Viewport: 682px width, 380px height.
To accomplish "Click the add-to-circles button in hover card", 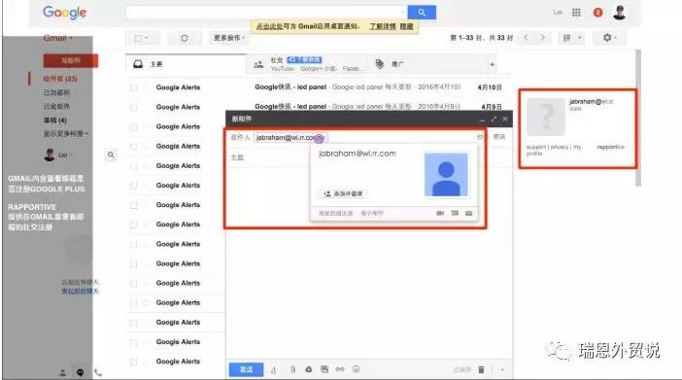I will 343,193.
